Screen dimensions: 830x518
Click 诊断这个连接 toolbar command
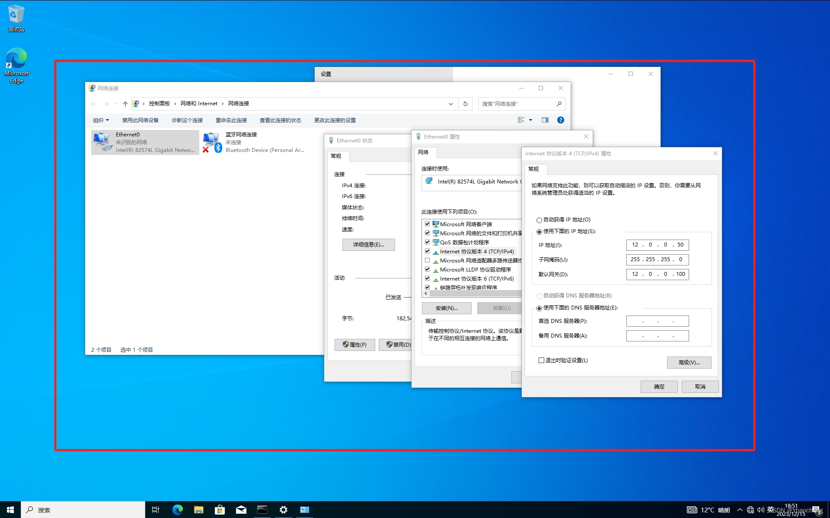tap(187, 120)
